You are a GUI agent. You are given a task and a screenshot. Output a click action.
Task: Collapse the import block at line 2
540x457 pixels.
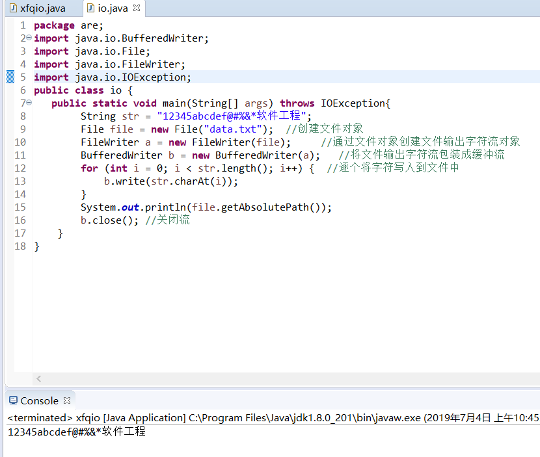(29, 38)
